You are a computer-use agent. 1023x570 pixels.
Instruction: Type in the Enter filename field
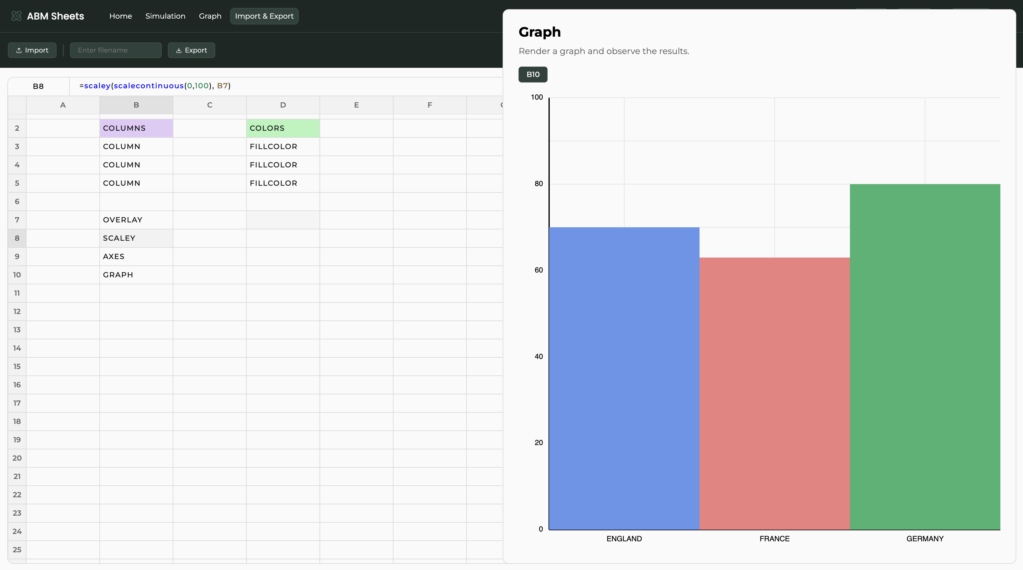click(x=116, y=50)
